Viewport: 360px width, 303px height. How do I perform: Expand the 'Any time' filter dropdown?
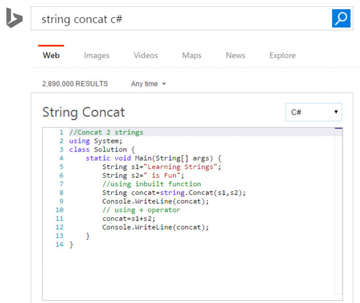(148, 84)
